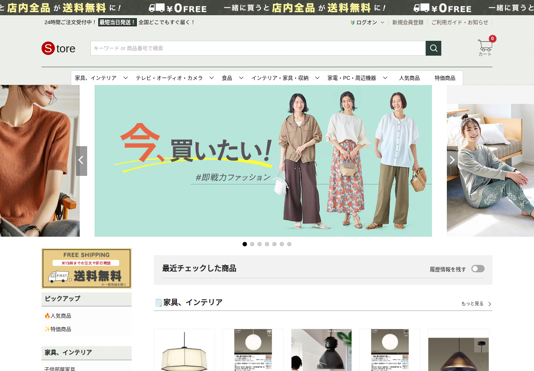The image size is (534, 371).
Task: Open 人気商品 nav menu item
Action: pyautogui.click(x=409, y=78)
